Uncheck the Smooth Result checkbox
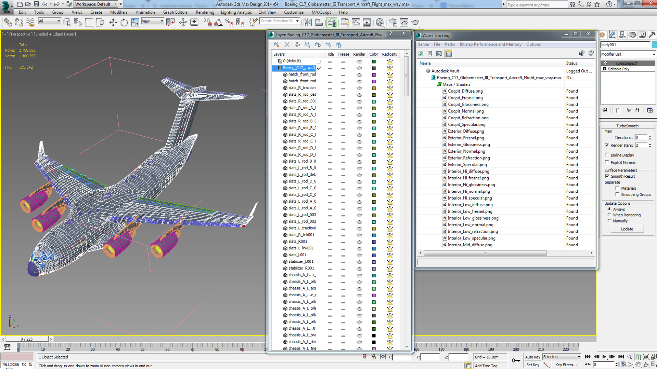Viewport: 657px width, 369px height. point(607,176)
